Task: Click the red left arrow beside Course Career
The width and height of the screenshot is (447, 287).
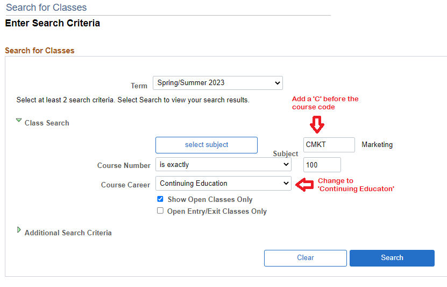Action: 305,185
